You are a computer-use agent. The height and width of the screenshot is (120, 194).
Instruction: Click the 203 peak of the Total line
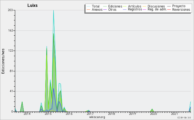coord(53,10)
